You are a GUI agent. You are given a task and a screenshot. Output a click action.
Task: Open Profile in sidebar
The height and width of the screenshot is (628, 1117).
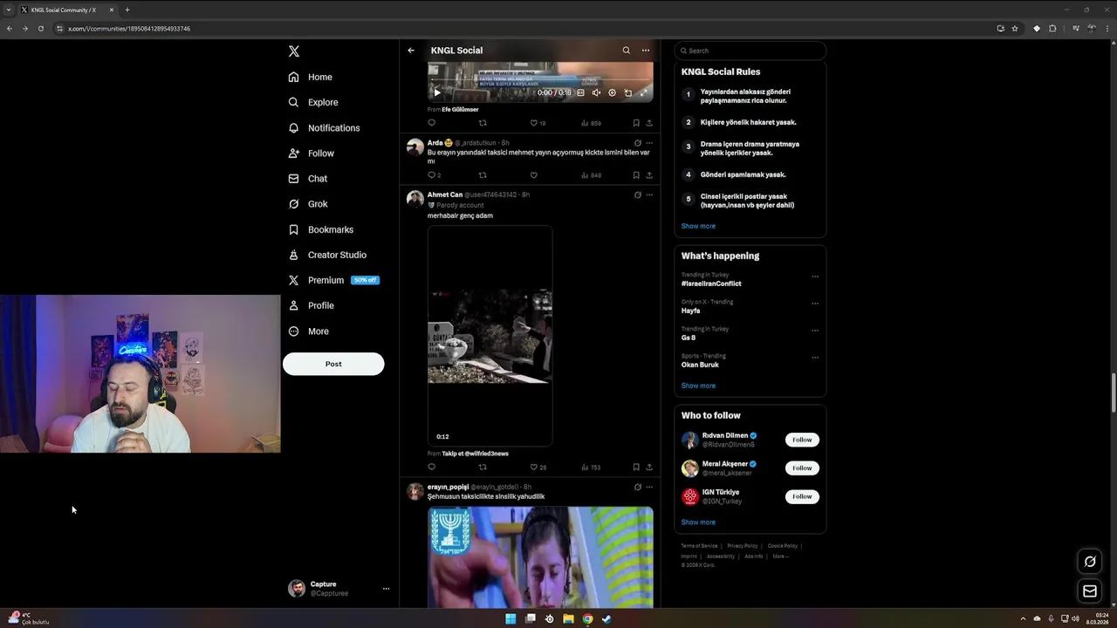tap(312, 305)
